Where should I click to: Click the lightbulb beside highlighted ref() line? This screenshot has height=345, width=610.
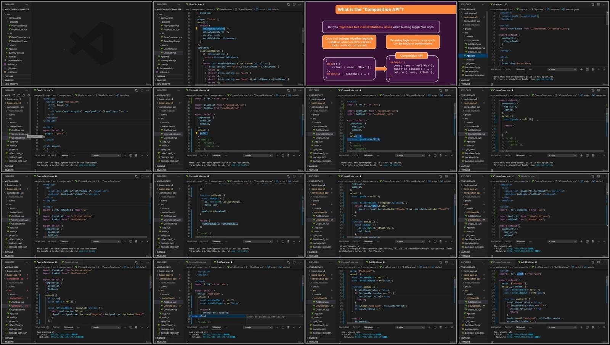pos(196,133)
